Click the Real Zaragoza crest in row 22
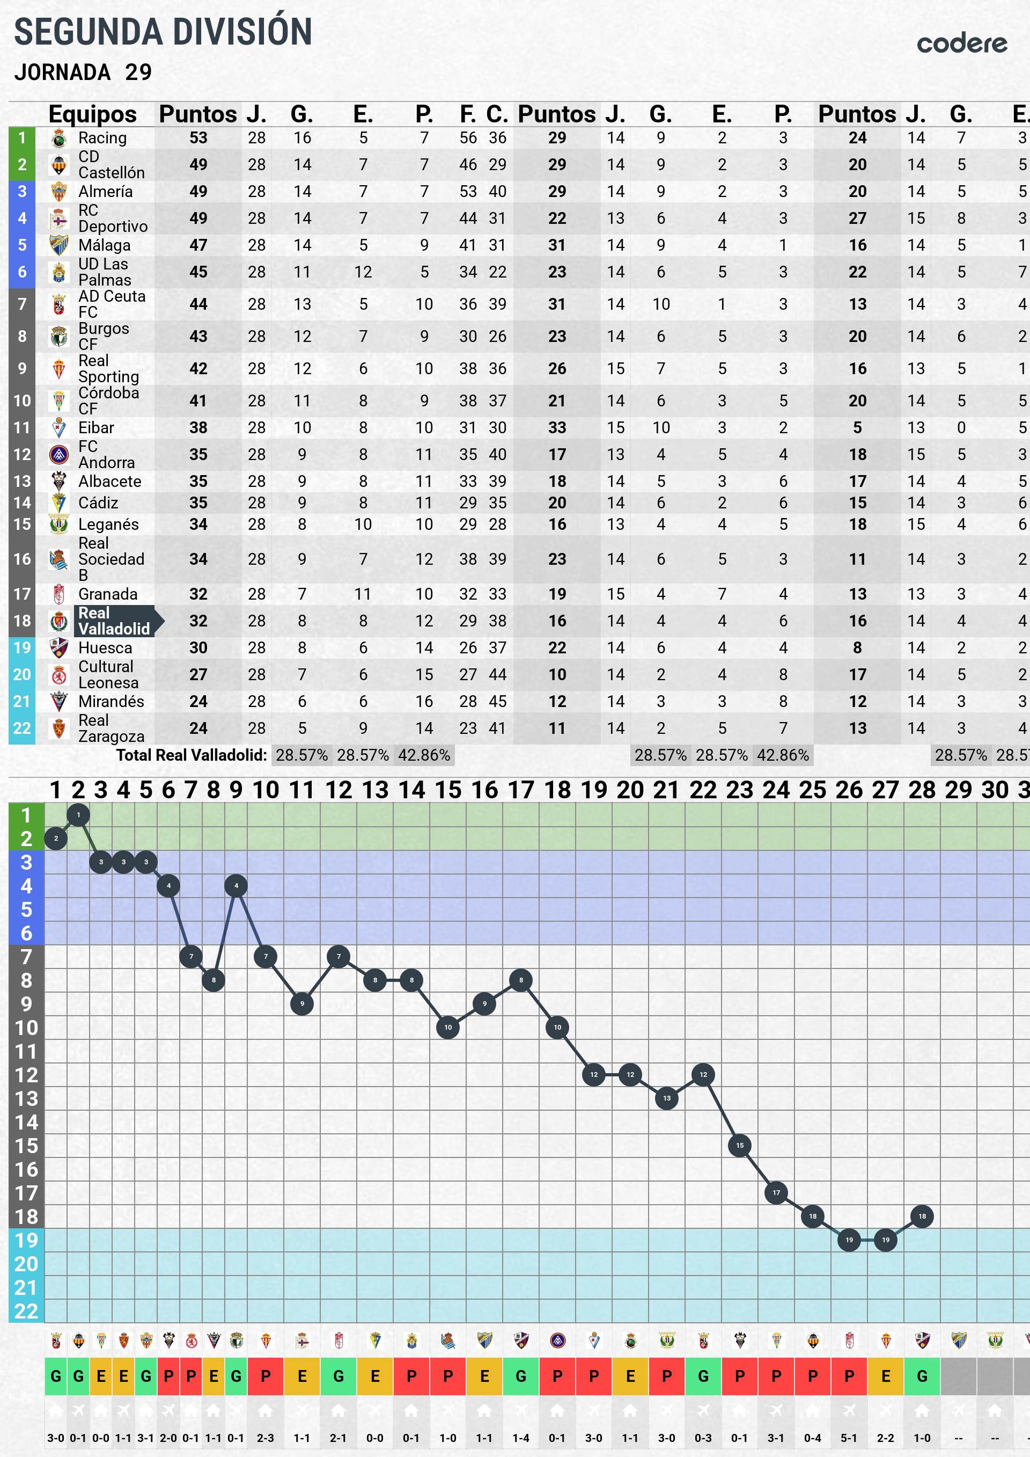 point(58,728)
